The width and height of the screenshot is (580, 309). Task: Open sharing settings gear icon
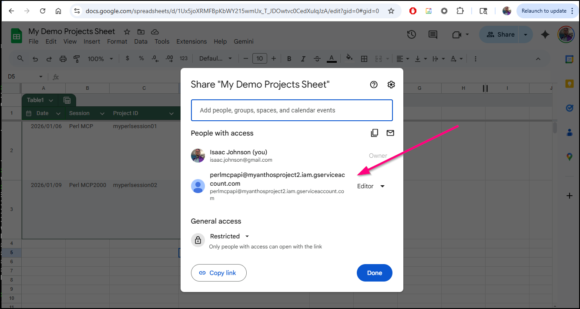pyautogui.click(x=391, y=85)
